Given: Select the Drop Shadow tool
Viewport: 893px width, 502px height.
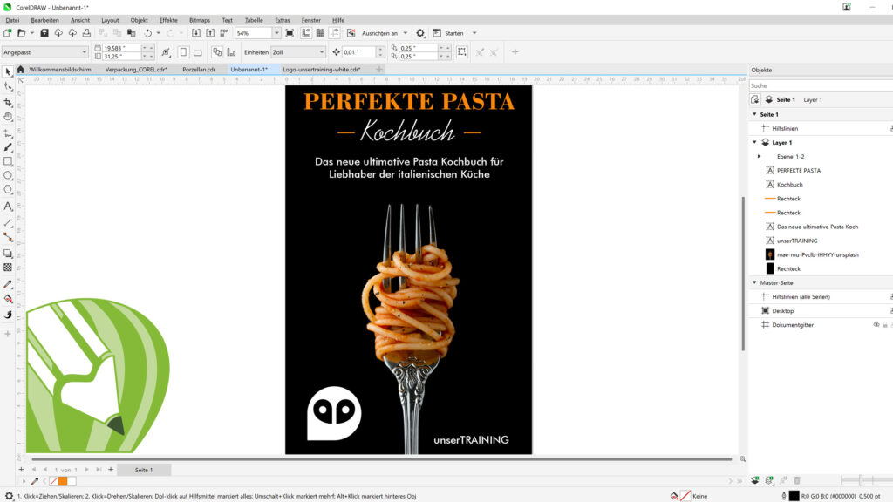Looking at the screenshot, I should pyautogui.click(x=8, y=254).
